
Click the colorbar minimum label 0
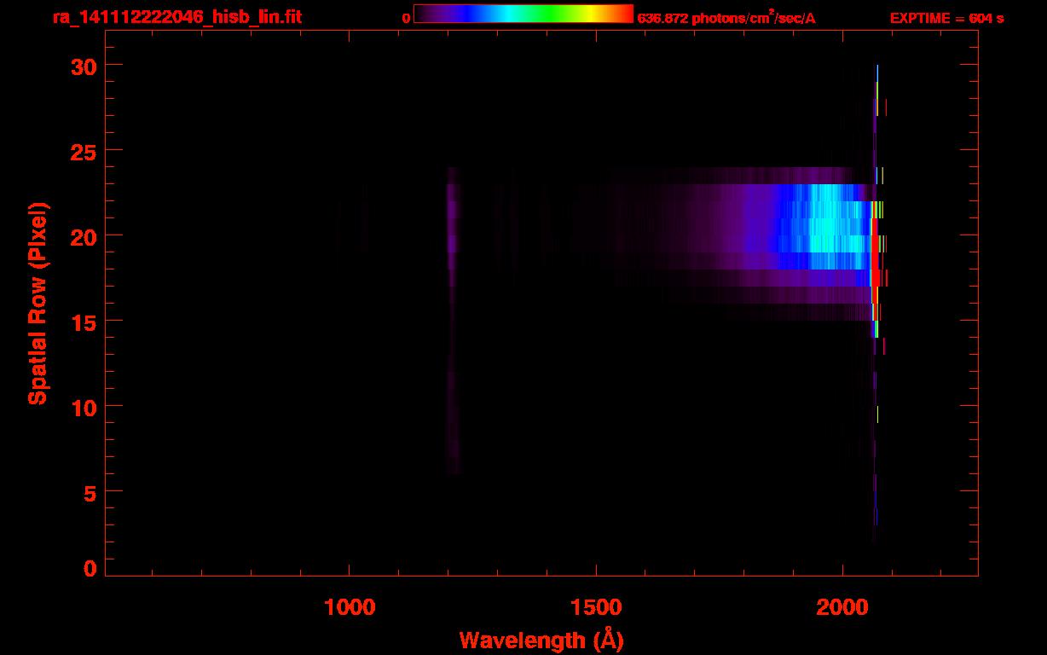coord(406,18)
